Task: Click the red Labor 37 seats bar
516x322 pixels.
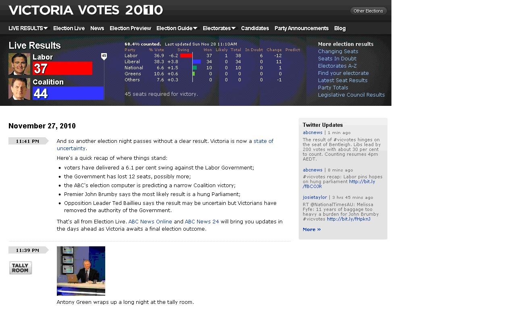Action: click(62, 68)
